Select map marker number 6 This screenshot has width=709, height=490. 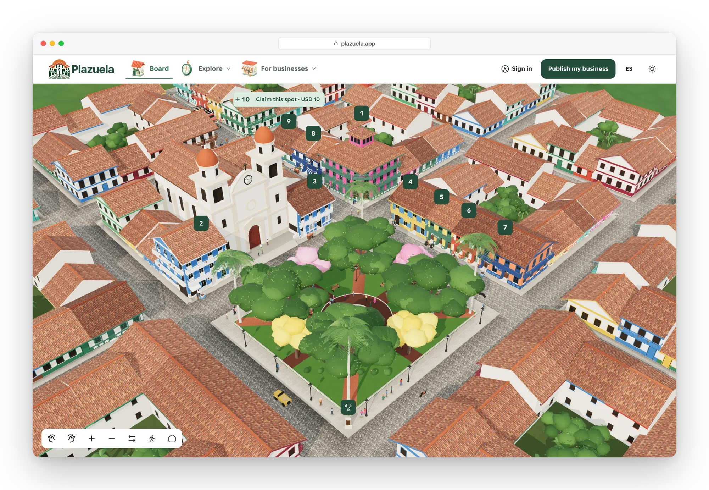(x=469, y=210)
